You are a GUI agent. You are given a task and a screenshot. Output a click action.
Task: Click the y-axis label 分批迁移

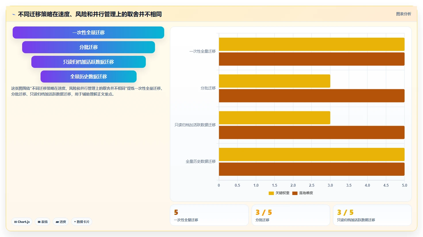[x=208, y=88]
